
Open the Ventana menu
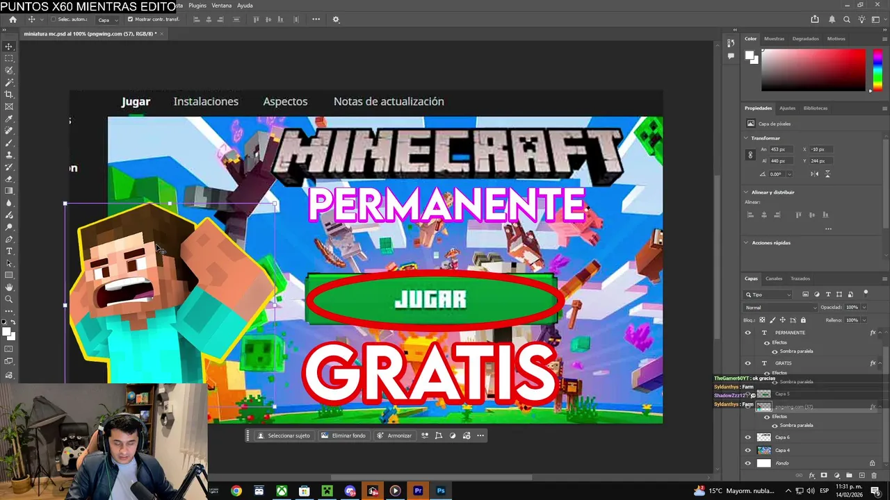click(x=221, y=6)
